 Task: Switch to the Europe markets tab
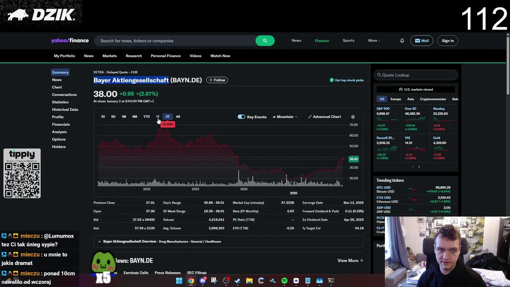396,99
